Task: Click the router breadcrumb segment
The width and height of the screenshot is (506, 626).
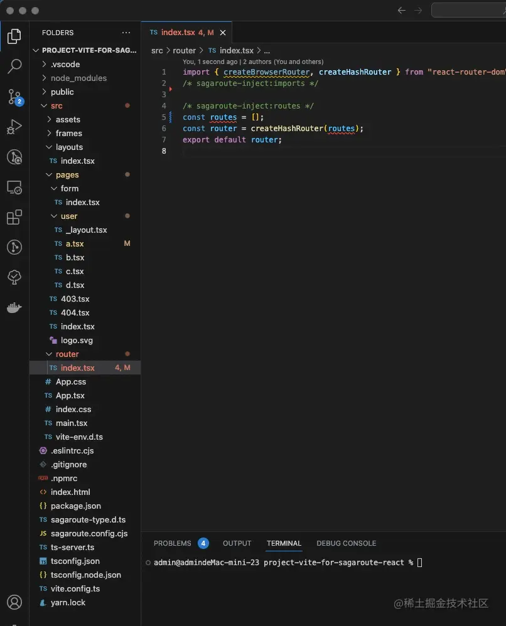Action: point(184,51)
